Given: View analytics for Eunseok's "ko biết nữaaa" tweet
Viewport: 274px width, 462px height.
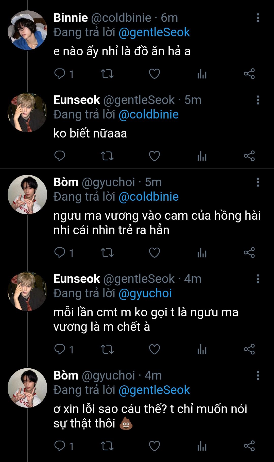Looking at the screenshot, I should coord(202,156).
